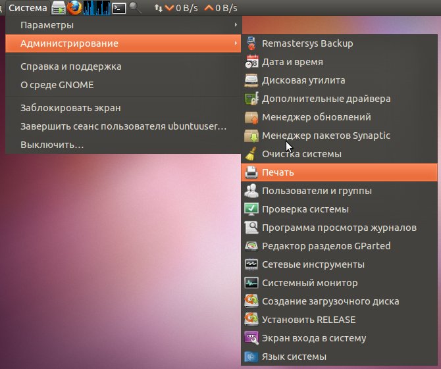Expand the Параметры submenu
The width and height of the screenshot is (441, 369).
pos(123,25)
